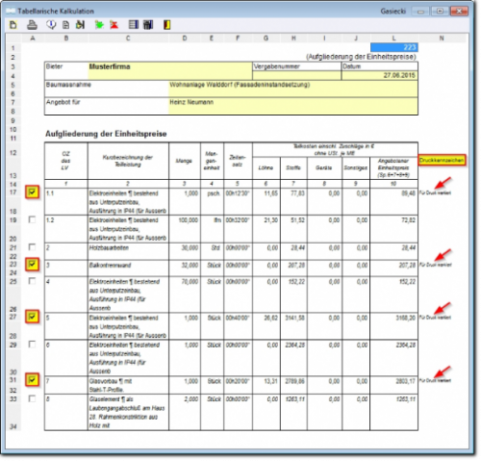
Task: Uncheck the checkbox for position 7 Glasvorbau
Action: (32, 380)
